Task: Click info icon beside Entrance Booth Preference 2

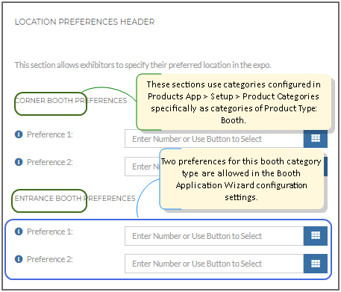Action: [19, 259]
